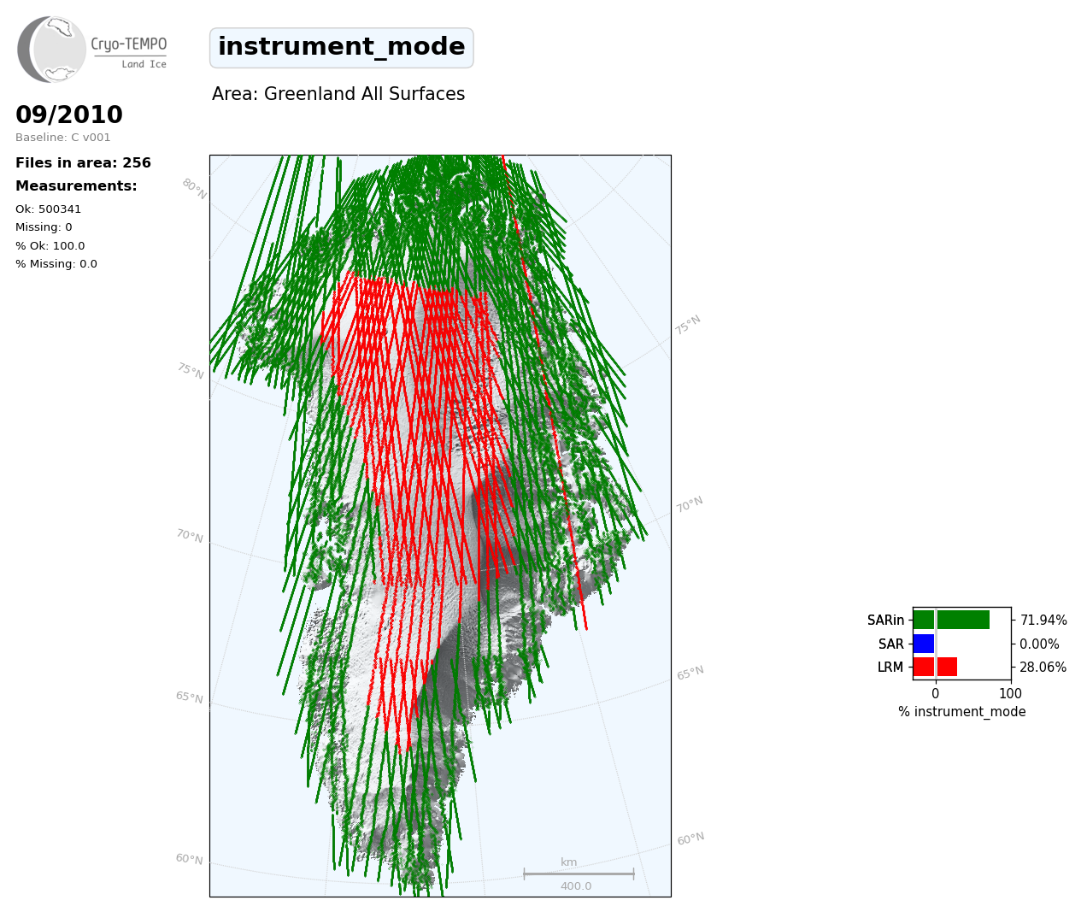Click the 'Baseline: C v001' label
1087x906 pixels.
click(63, 138)
